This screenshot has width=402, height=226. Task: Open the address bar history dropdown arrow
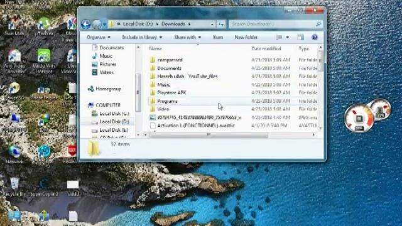(212, 24)
